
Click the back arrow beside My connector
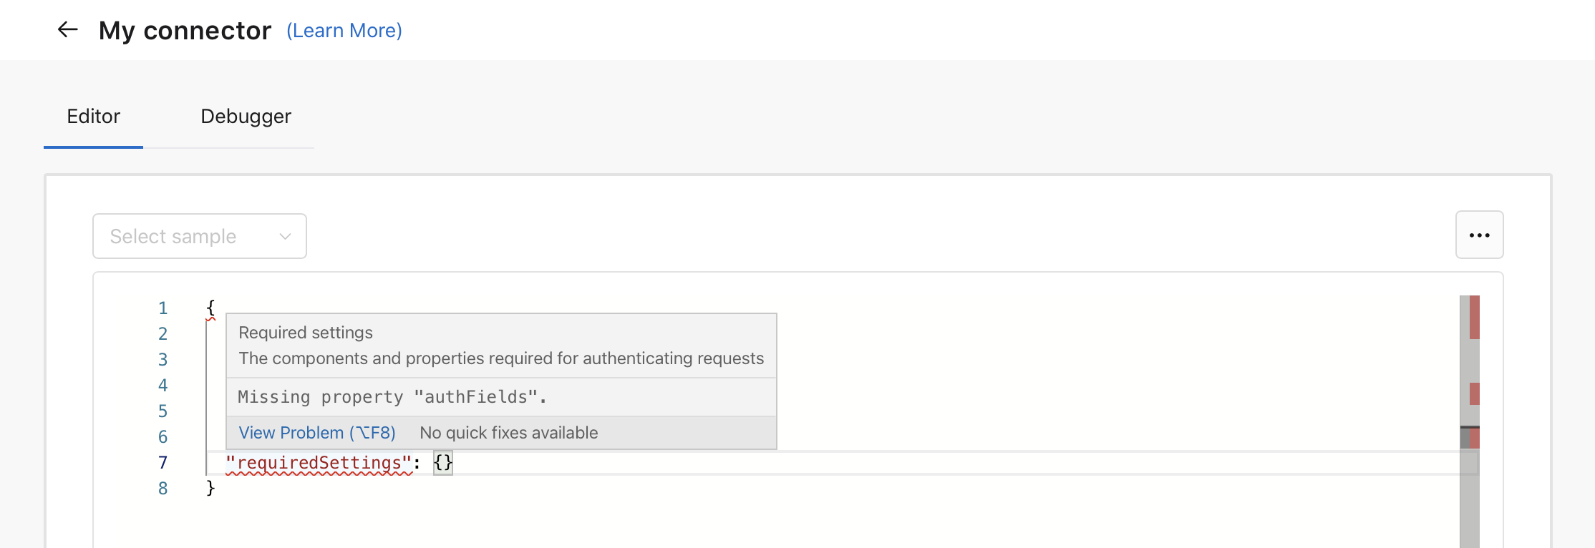[x=67, y=29]
